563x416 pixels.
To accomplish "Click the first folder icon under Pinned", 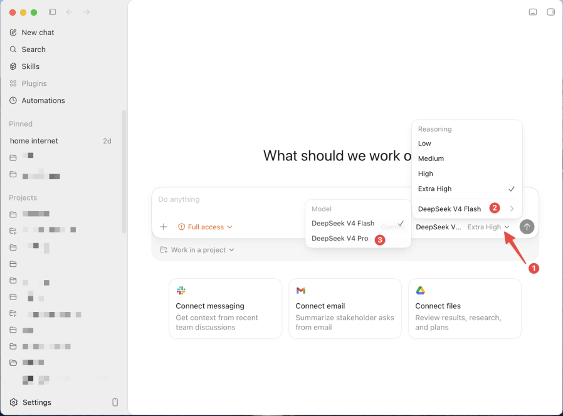I will point(13,158).
